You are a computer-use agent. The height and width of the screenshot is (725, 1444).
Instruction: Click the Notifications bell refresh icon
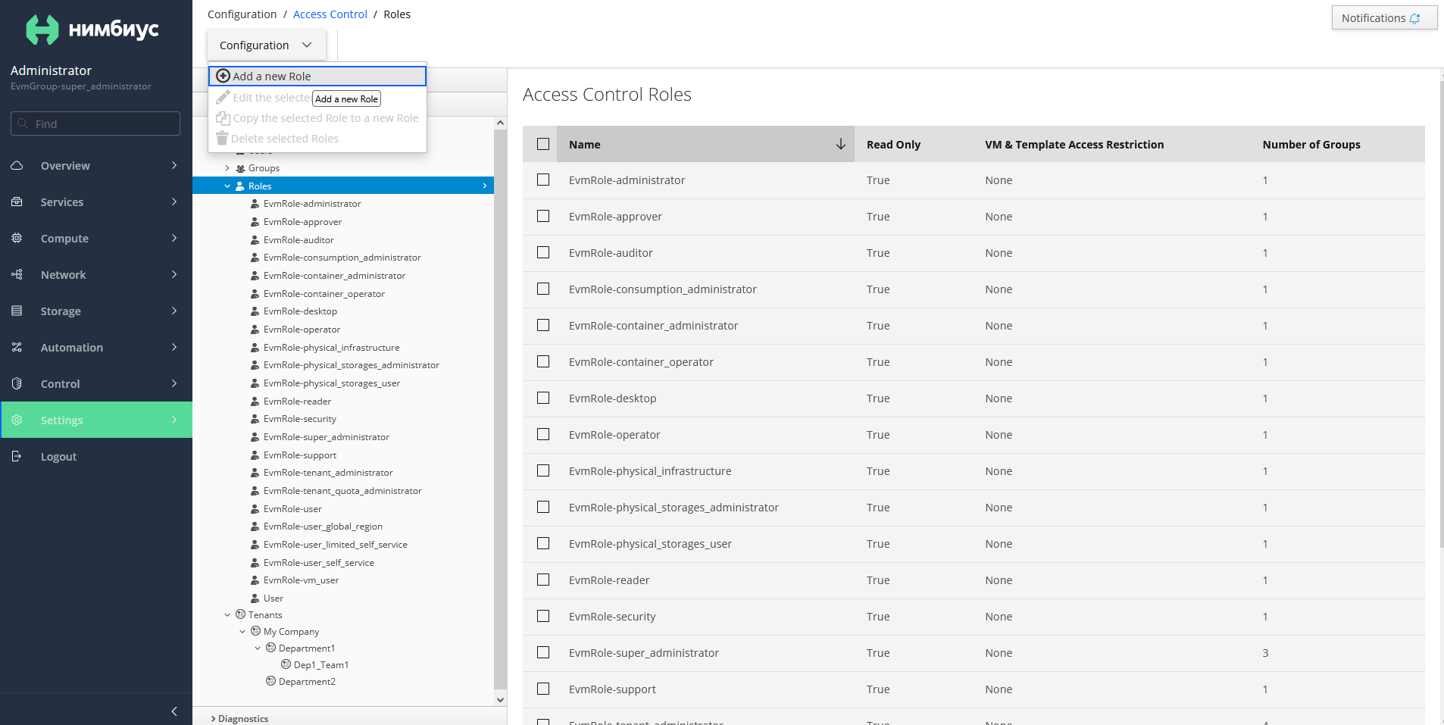coord(1414,18)
